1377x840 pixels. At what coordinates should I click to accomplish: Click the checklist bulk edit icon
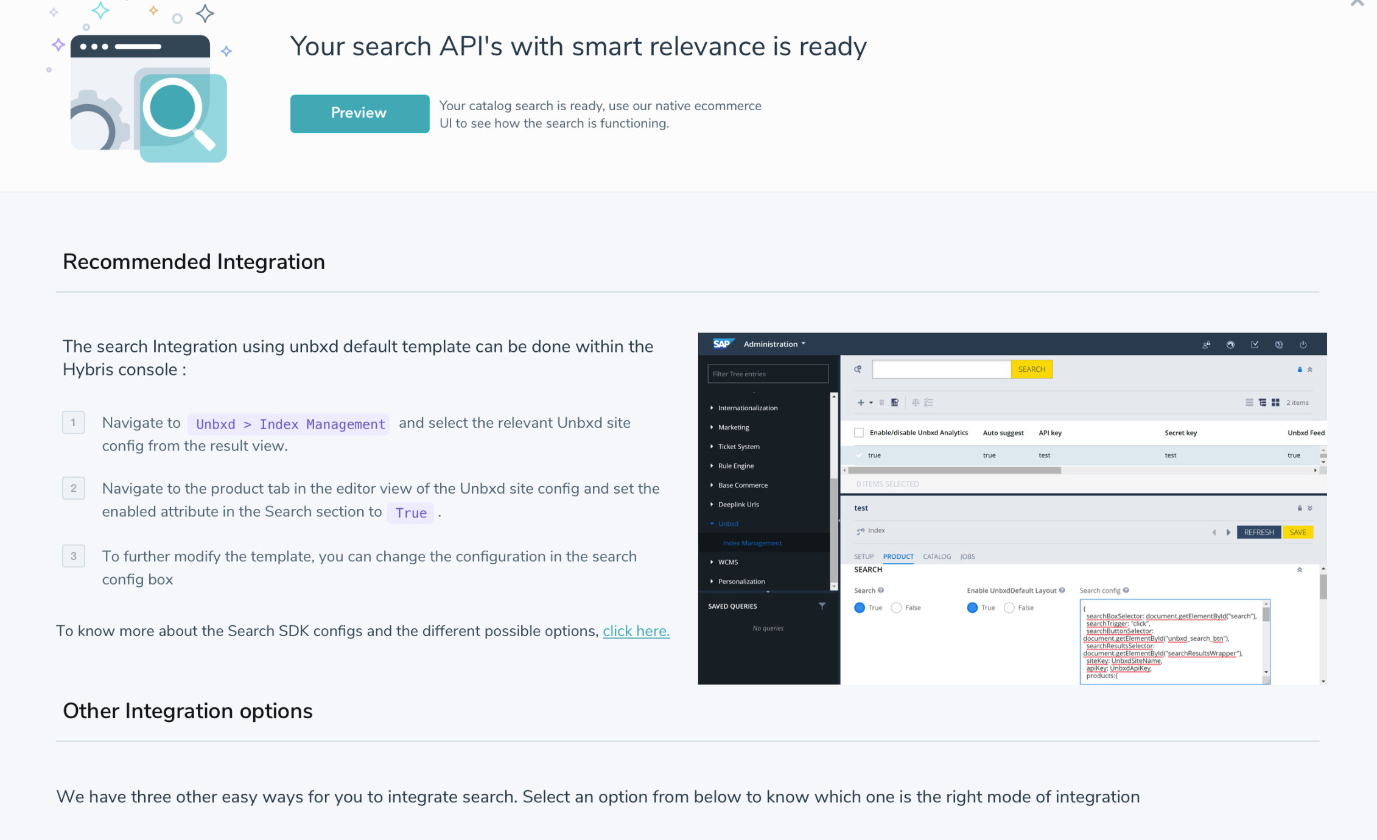pos(929,402)
